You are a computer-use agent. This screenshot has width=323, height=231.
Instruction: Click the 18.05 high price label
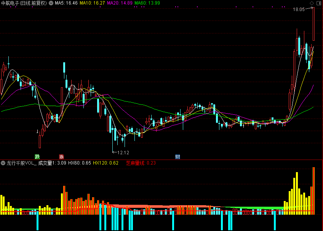click(x=299, y=9)
